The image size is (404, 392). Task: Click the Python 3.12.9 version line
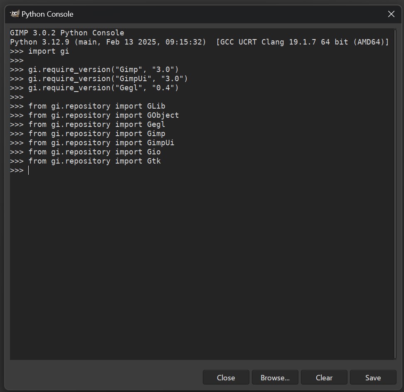click(199, 42)
